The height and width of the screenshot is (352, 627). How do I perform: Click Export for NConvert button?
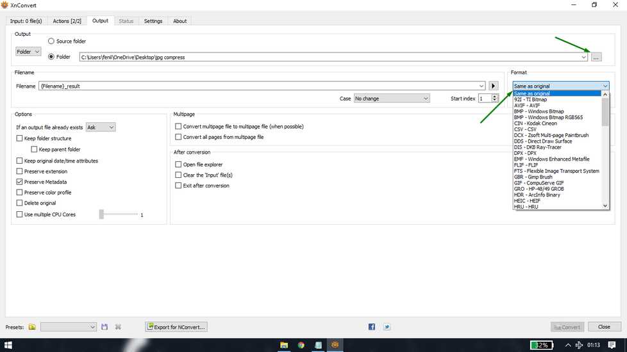[176, 327]
